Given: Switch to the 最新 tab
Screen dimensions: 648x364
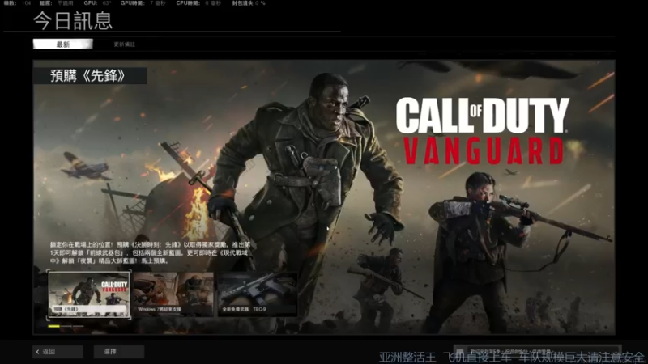Looking at the screenshot, I should click(63, 44).
